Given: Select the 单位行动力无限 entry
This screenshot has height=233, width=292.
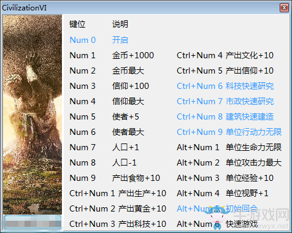Looking at the screenshot, I should [x=254, y=132].
